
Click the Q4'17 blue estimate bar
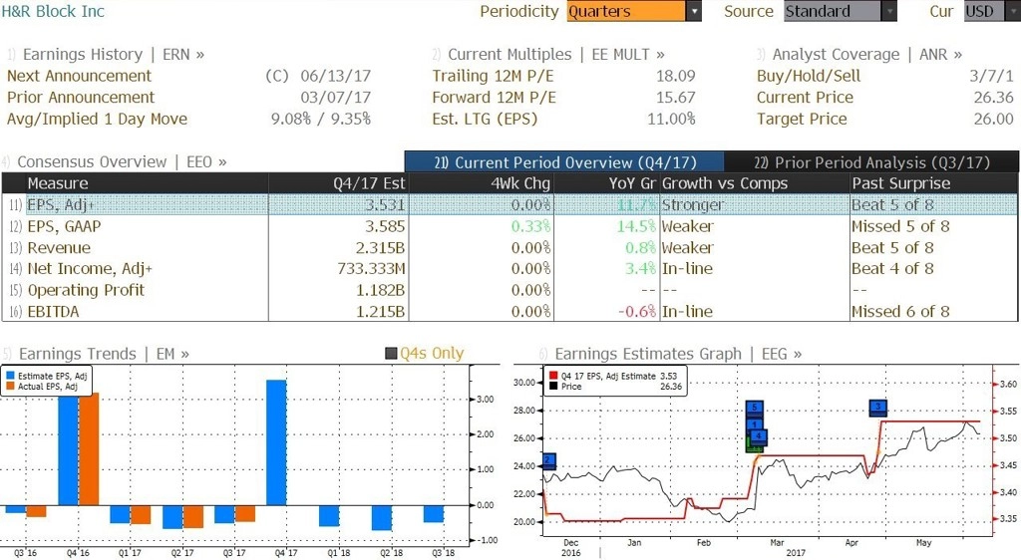coord(276,442)
